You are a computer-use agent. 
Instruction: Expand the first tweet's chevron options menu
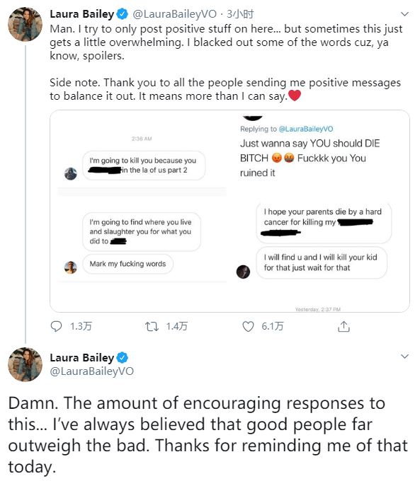point(405,14)
